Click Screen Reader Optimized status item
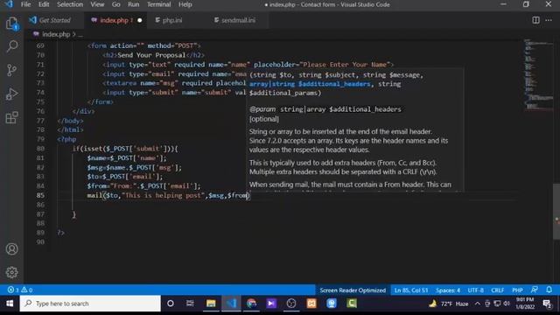The image size is (560, 315). [x=353, y=290]
